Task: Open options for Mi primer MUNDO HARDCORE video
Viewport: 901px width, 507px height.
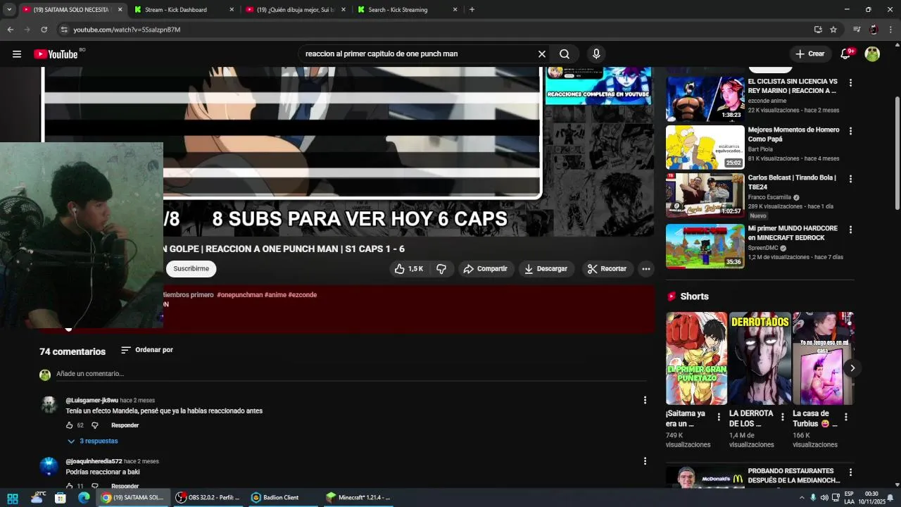Action: click(850, 230)
